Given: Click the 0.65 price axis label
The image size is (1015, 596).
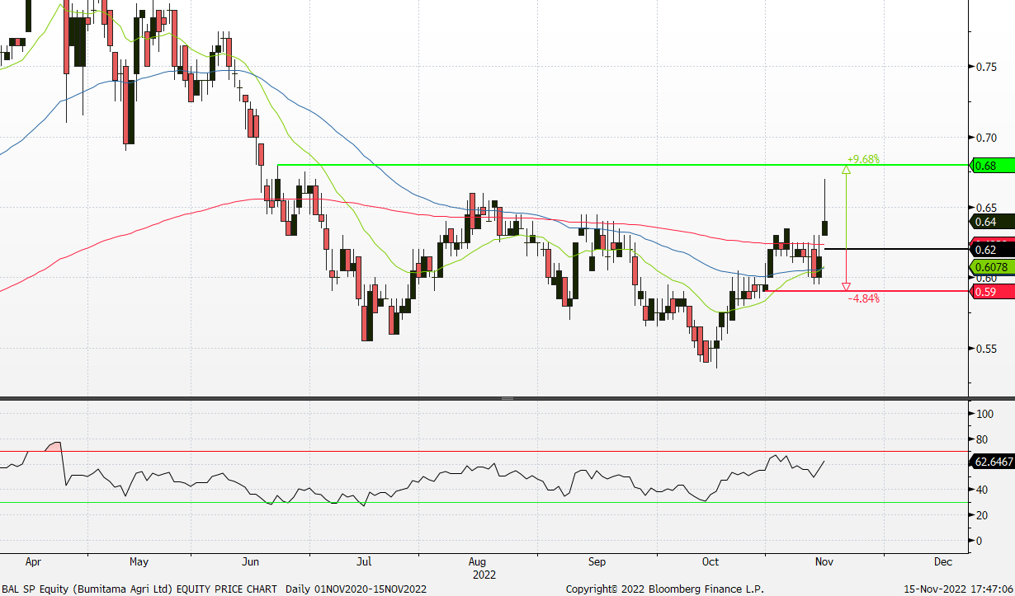Looking at the screenshot, I should (x=985, y=208).
